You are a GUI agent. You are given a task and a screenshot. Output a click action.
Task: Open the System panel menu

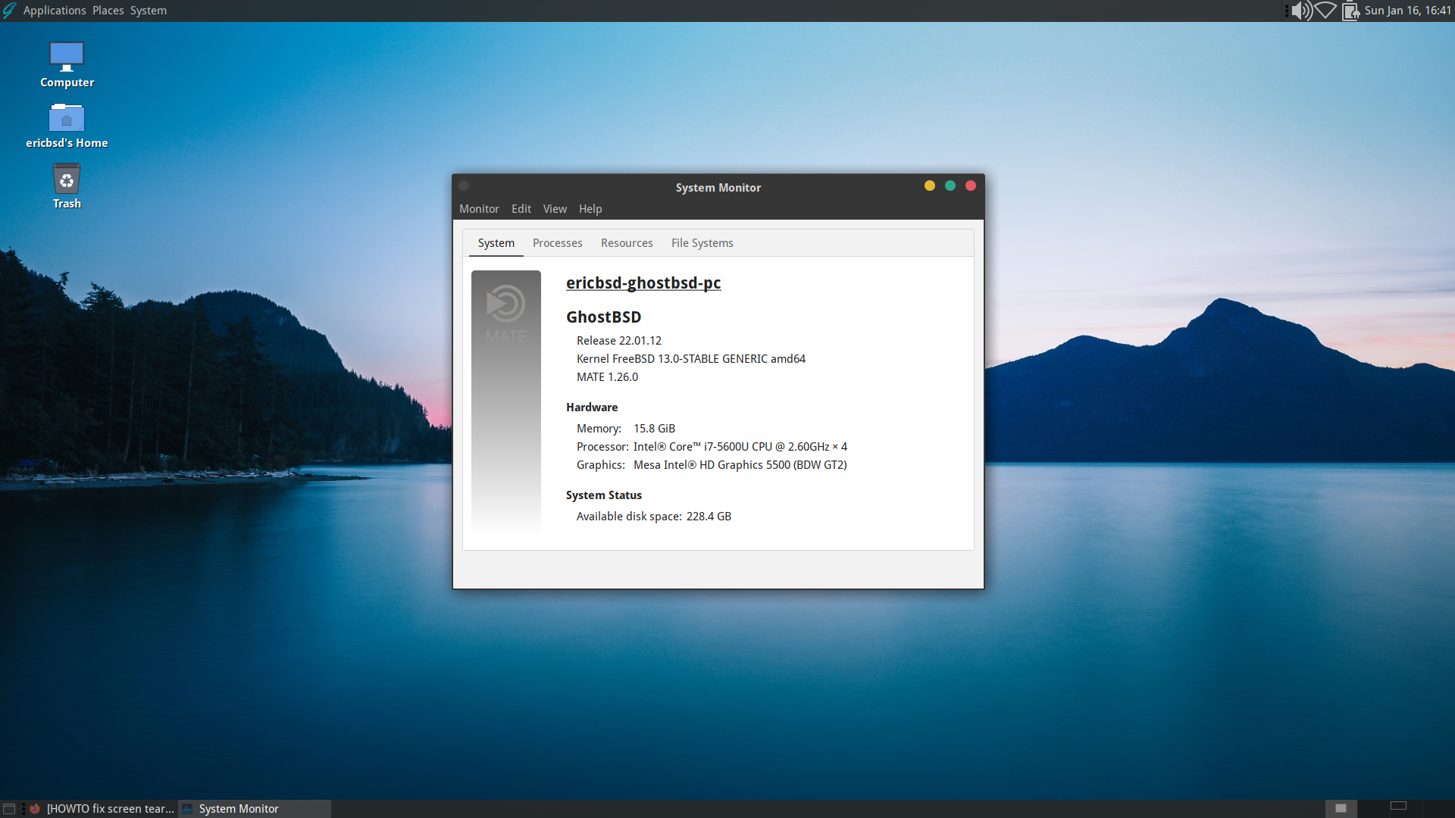pos(149,11)
